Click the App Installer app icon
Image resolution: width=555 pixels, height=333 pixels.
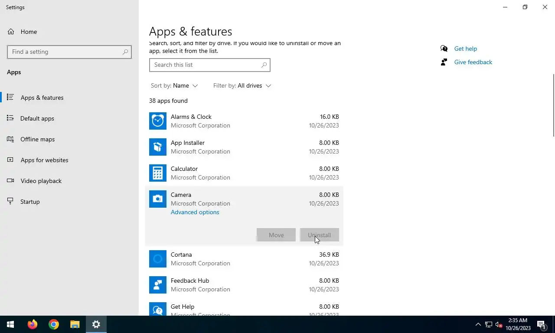(158, 147)
